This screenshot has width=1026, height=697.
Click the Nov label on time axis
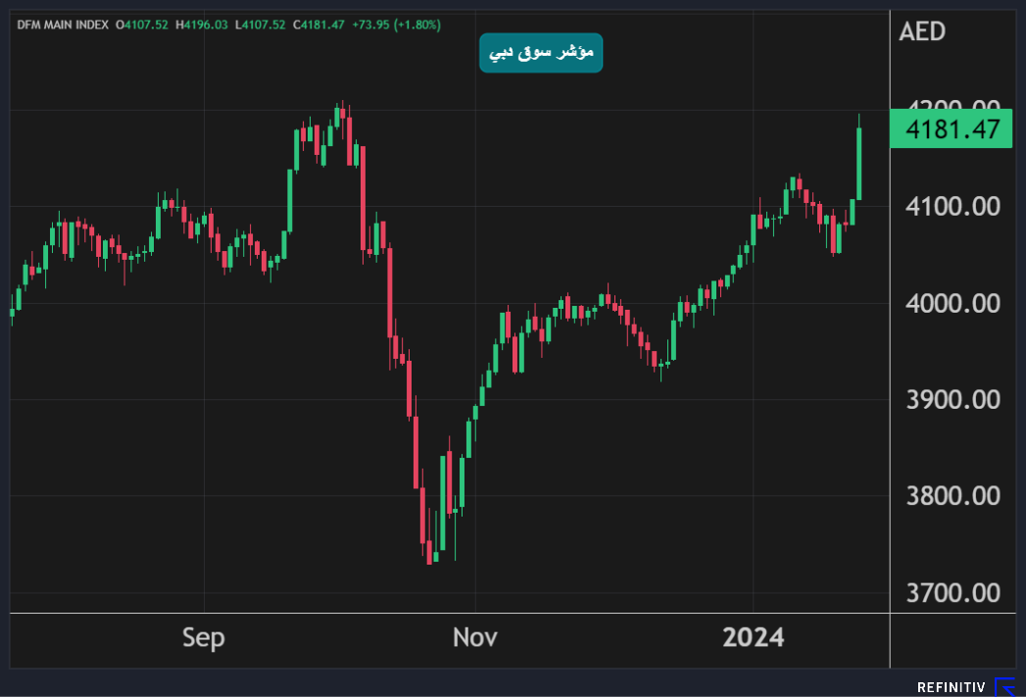[475, 638]
